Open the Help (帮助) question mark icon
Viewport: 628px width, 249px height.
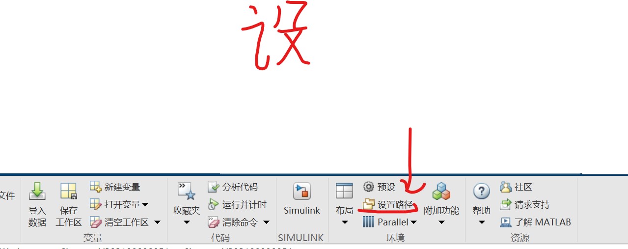tap(481, 191)
